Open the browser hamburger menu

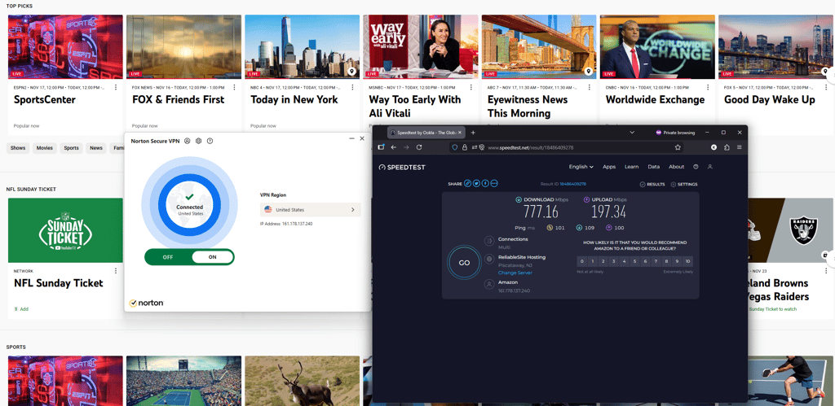pos(739,147)
